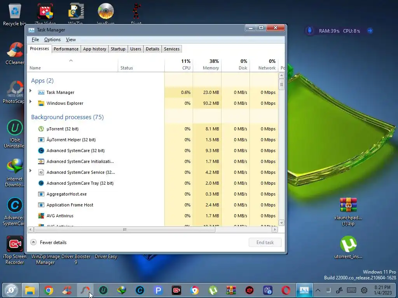Select the µTorrent (32 bit) process
Image resolution: width=398 pixels, height=298 pixels.
(153, 129)
